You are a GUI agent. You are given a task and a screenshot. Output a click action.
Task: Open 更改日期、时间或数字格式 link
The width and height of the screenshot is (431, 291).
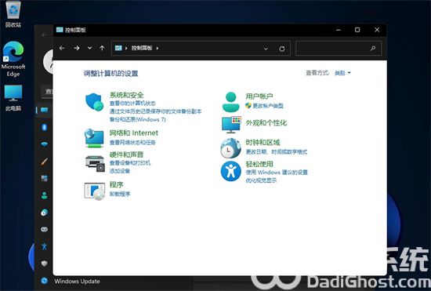(277, 152)
